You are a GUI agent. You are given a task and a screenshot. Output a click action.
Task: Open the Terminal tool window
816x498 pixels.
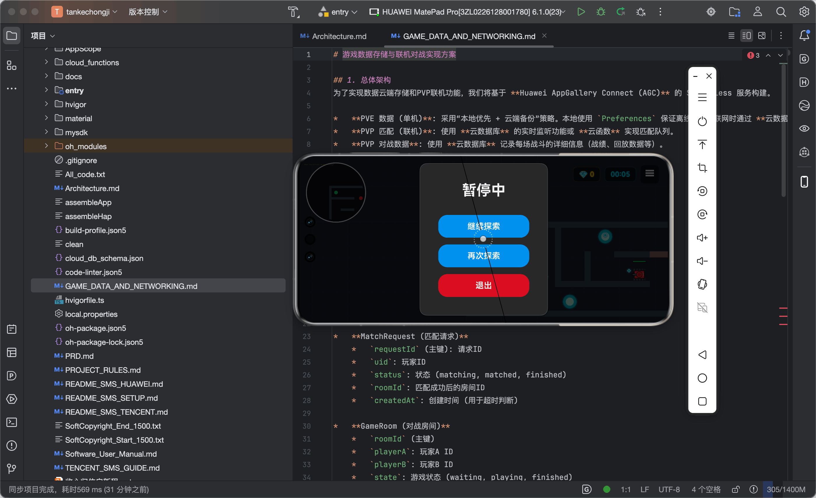coord(12,422)
